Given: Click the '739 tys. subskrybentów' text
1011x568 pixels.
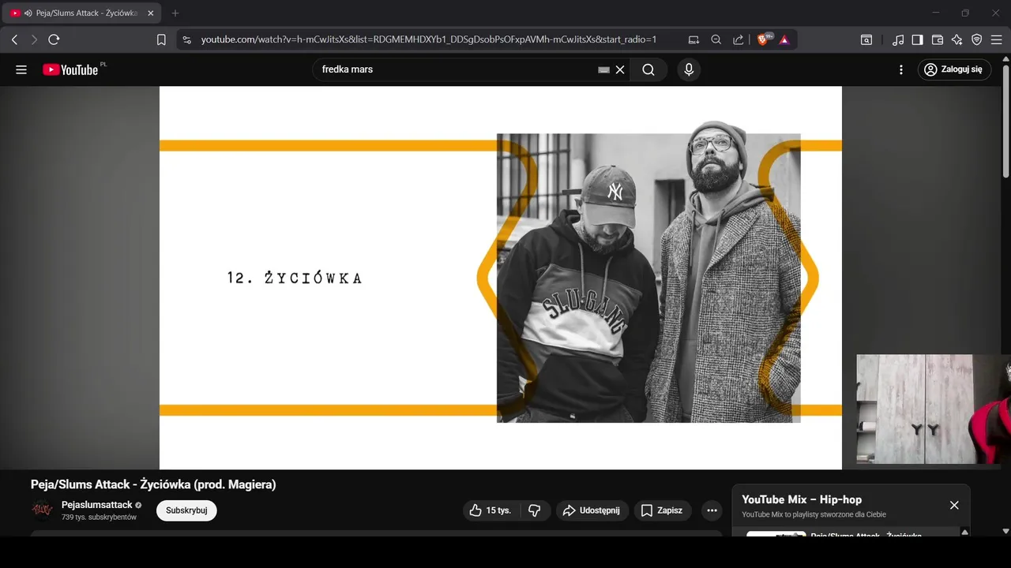Looking at the screenshot, I should coord(99,518).
